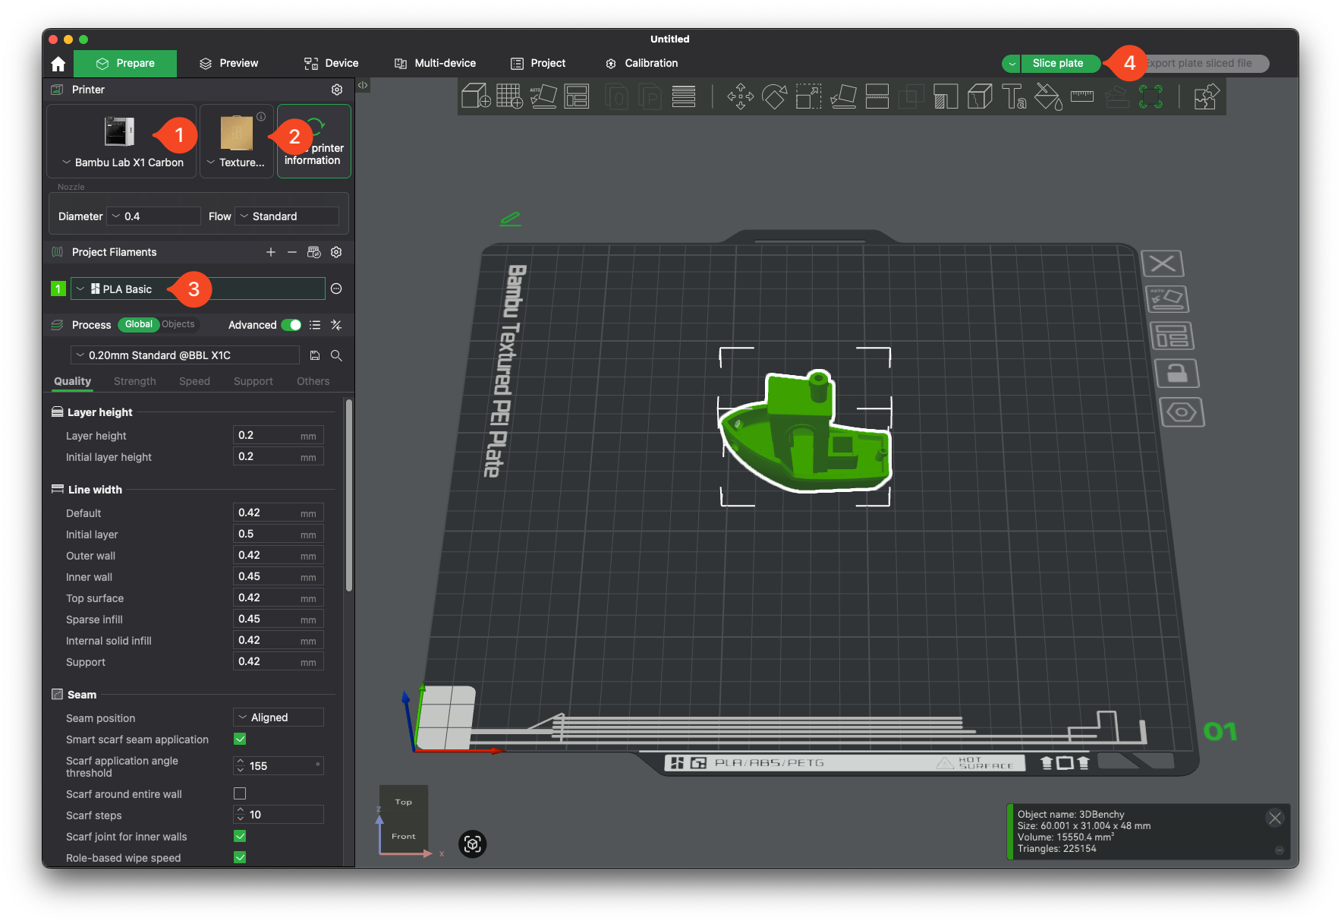The height and width of the screenshot is (924, 1341).
Task: Select the Rotate tool
Action: (x=774, y=96)
